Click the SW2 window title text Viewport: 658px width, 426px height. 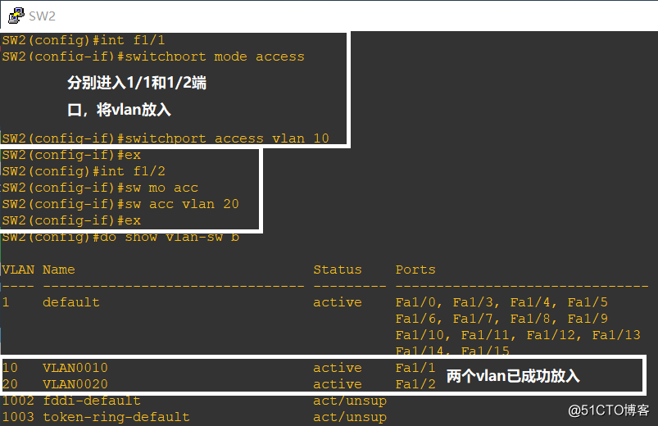(42, 16)
